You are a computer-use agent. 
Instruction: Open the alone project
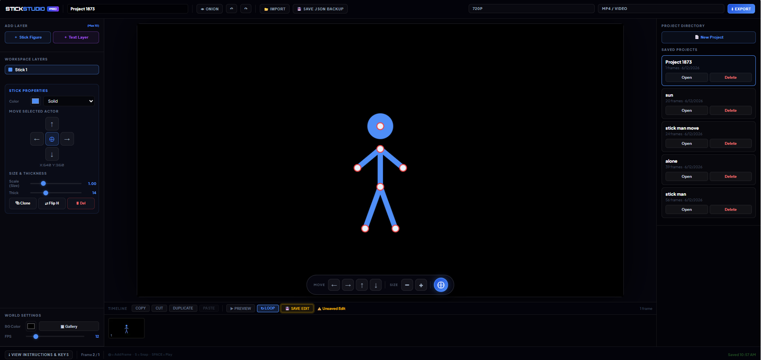[x=687, y=177]
